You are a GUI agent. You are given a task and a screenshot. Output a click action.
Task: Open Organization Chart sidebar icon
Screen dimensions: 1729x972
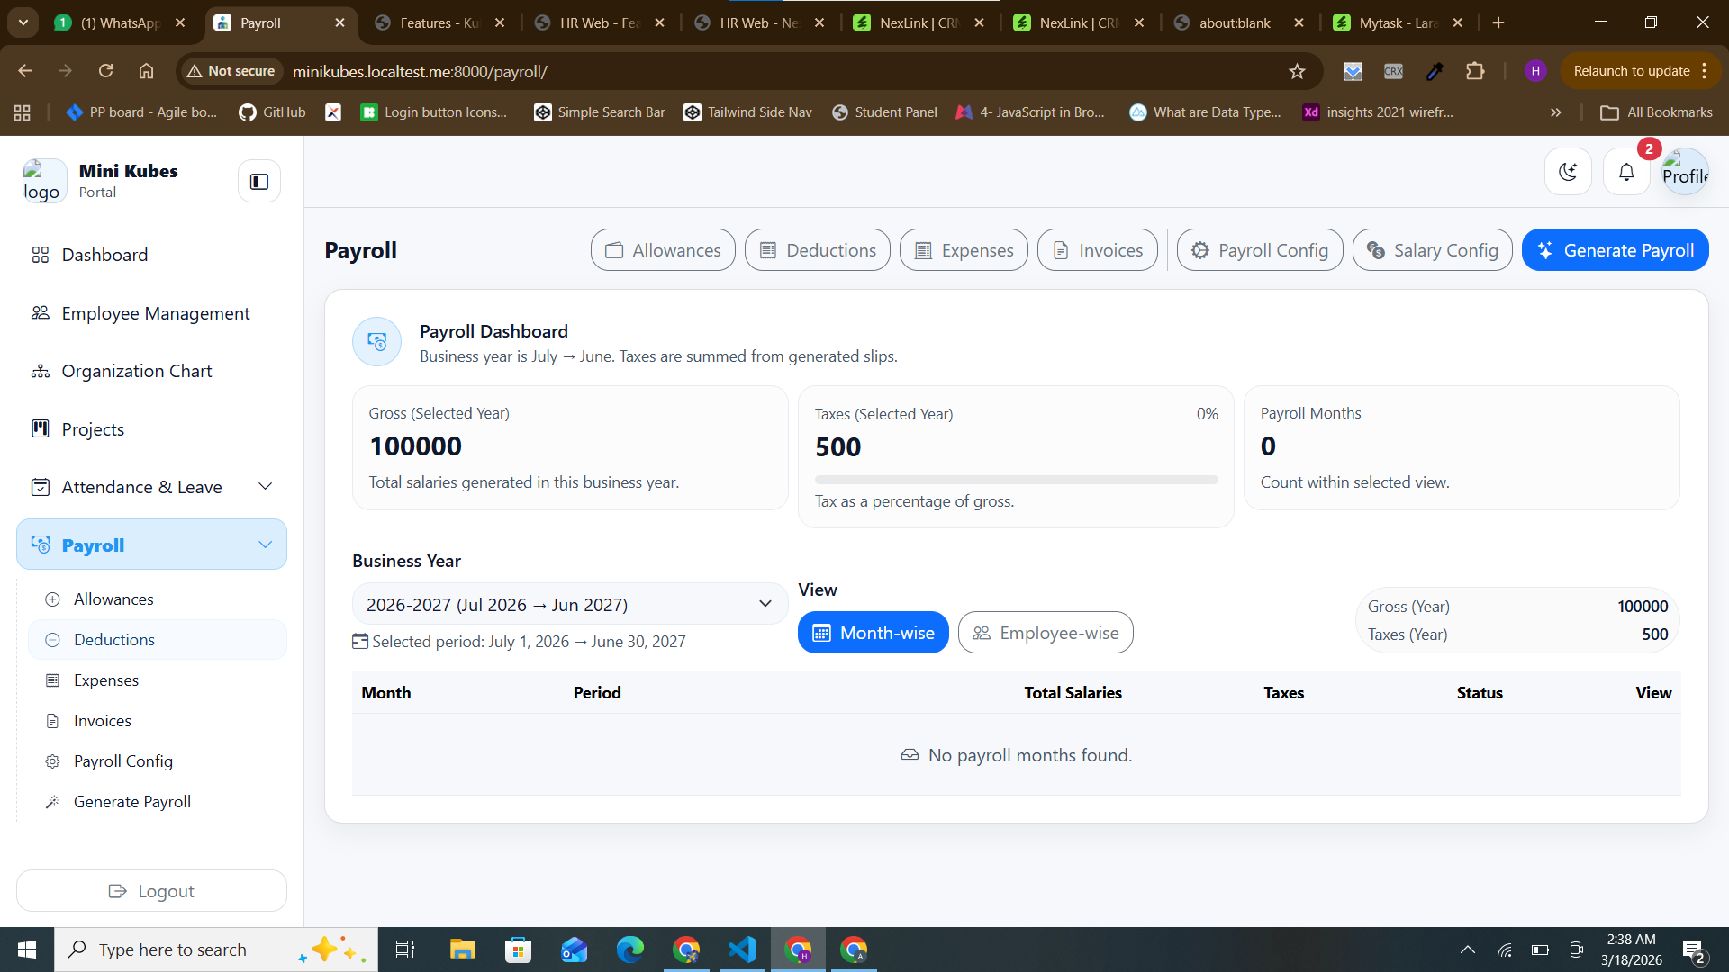[41, 372]
